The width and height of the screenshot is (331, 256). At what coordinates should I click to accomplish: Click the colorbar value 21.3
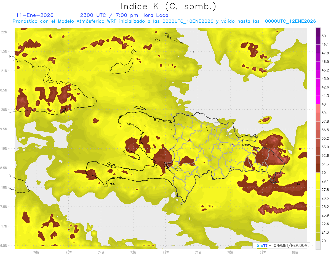(x=325, y=233)
